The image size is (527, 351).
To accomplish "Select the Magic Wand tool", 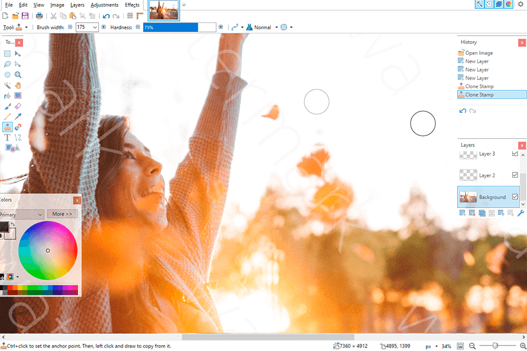I will pos(7,85).
